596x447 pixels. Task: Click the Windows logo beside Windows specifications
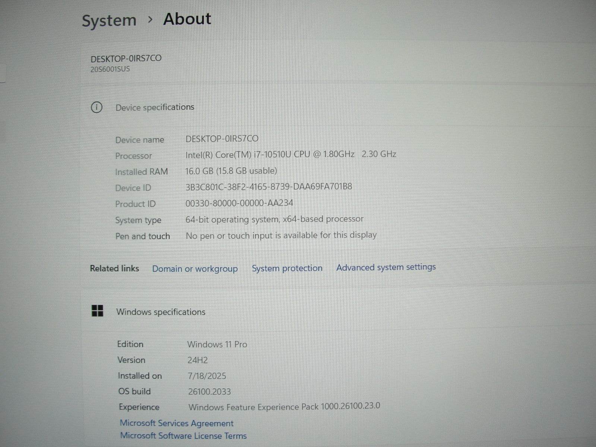click(x=98, y=311)
